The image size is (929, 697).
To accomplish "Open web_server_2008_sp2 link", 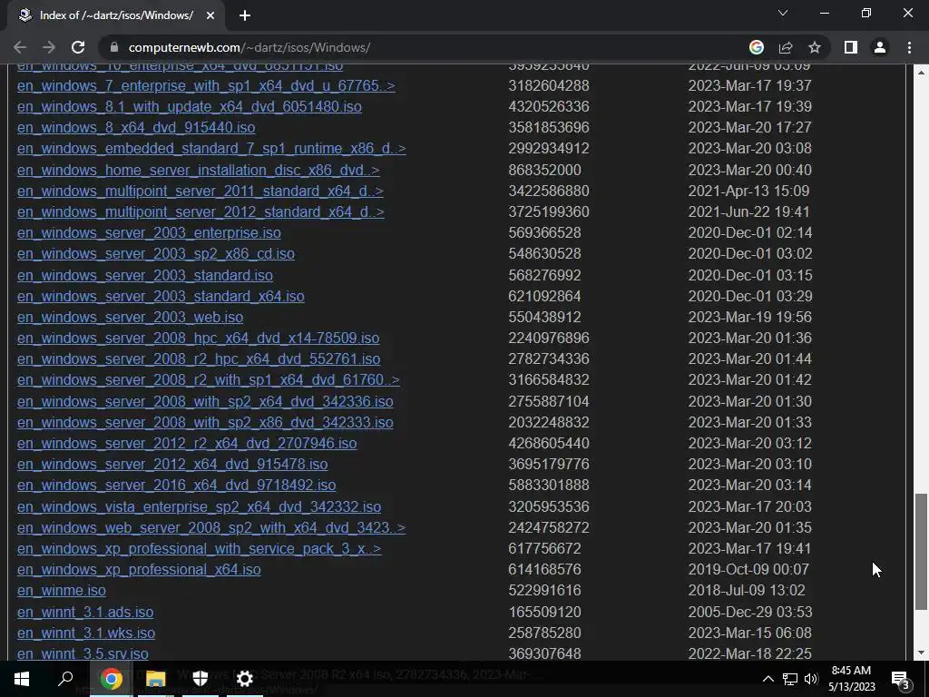I will point(211,528).
